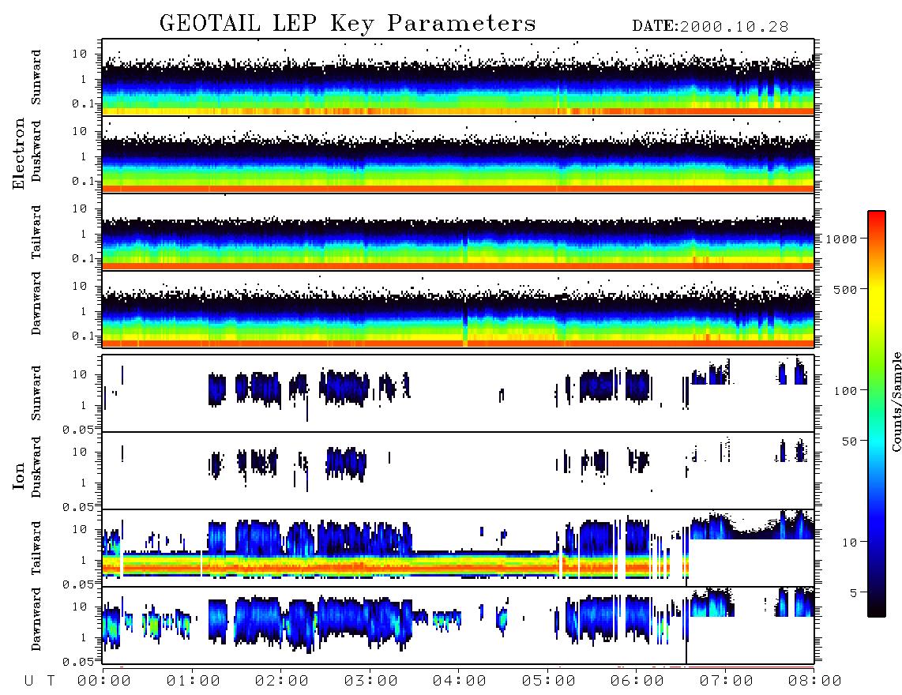The image size is (902, 695).
Task: Click the "04:00" time tick label
Action: click(x=460, y=682)
